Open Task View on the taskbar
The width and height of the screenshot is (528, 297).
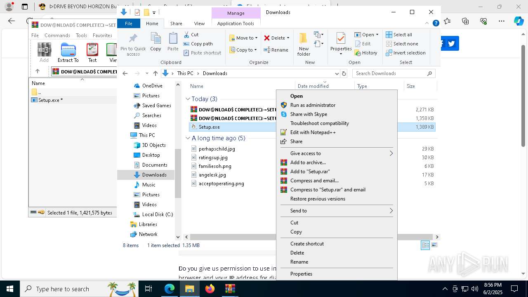coord(148,289)
